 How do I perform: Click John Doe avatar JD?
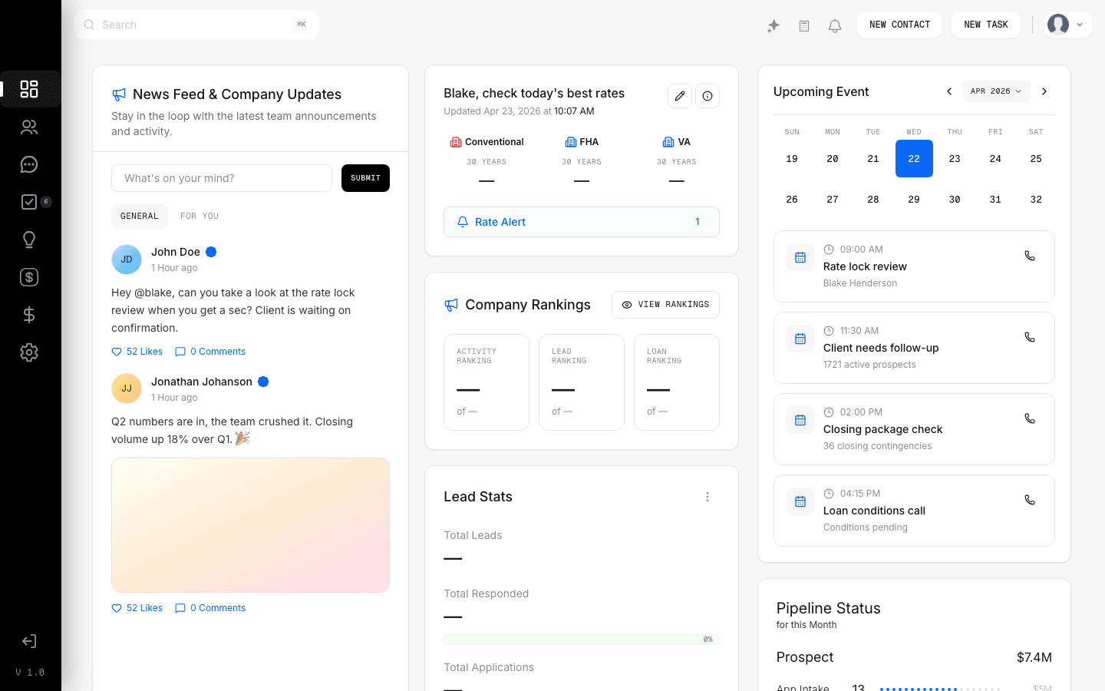click(127, 260)
